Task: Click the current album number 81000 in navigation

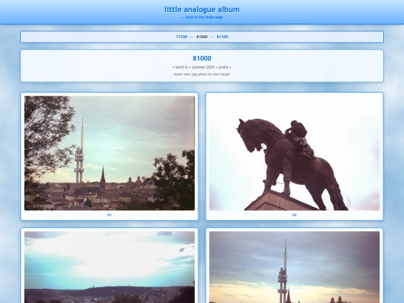Action: [x=202, y=37]
